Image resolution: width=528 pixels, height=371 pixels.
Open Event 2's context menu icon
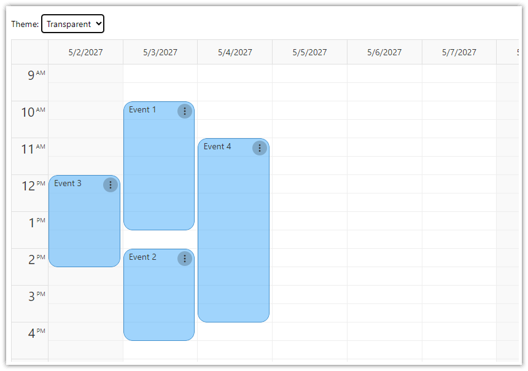pos(185,259)
